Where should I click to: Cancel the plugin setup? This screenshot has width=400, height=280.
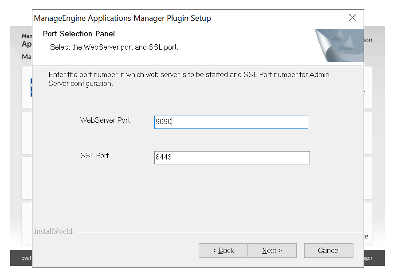point(329,250)
